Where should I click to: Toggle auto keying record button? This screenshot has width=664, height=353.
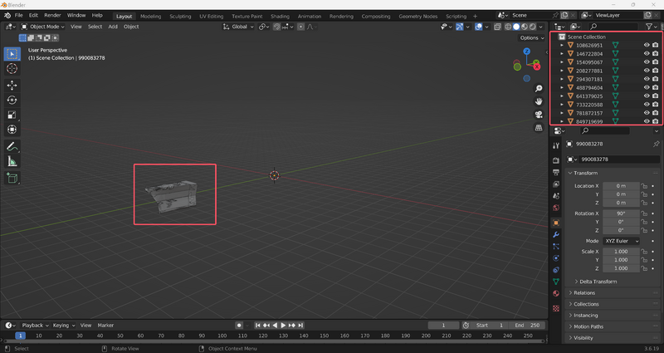(239, 326)
